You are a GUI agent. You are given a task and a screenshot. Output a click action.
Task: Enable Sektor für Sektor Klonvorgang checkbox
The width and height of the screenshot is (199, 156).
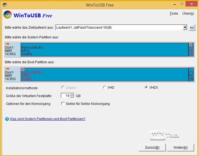[x=63, y=104]
